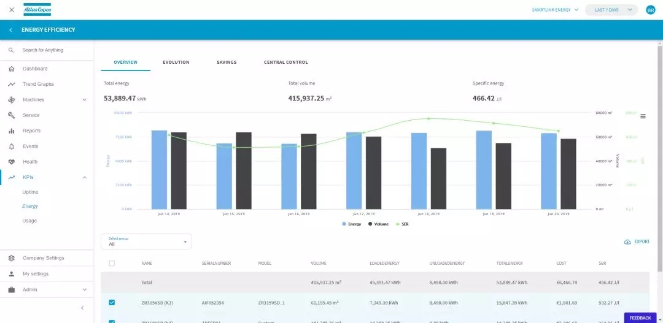Sort by the VOLUME column header
663x323 pixels.
pos(319,264)
